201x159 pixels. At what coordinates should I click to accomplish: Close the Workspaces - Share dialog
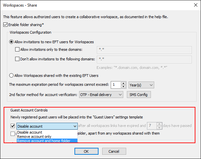193,5
